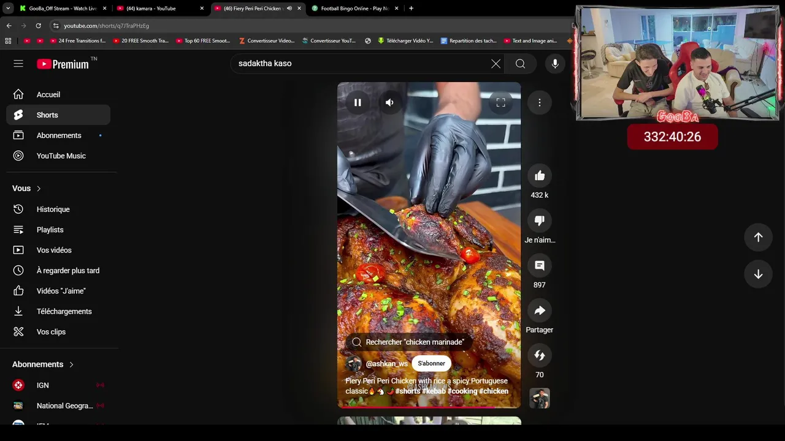Open the tab search dropdown arrow
This screenshot has width=785, height=441.
coord(8,9)
